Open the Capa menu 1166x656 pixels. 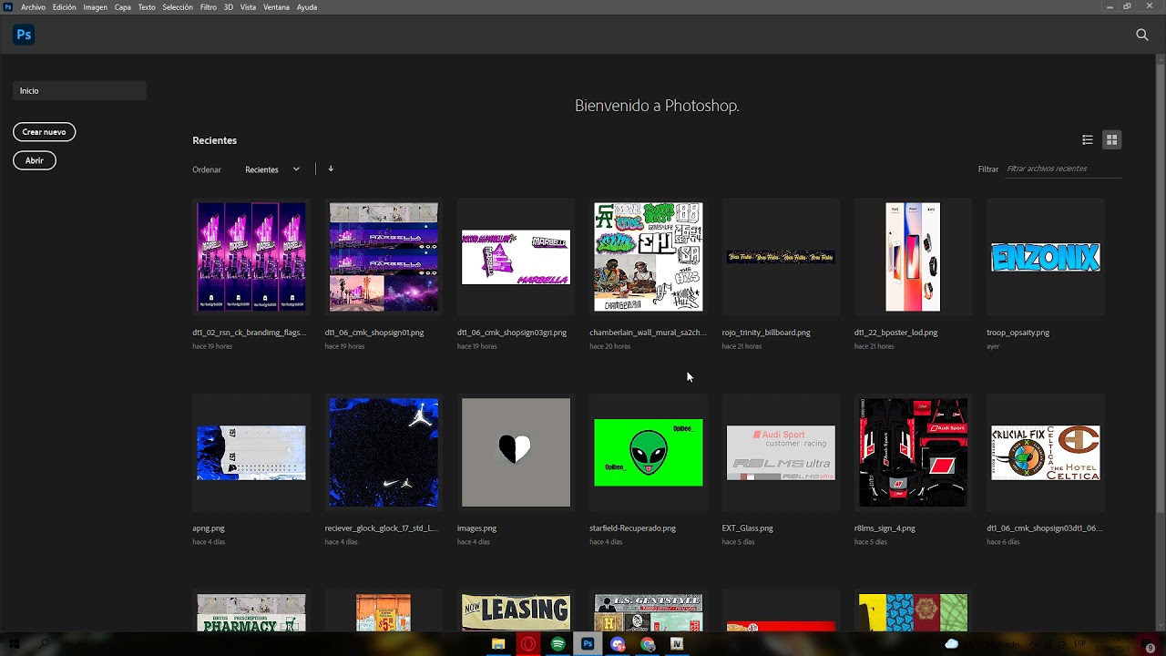(x=123, y=7)
